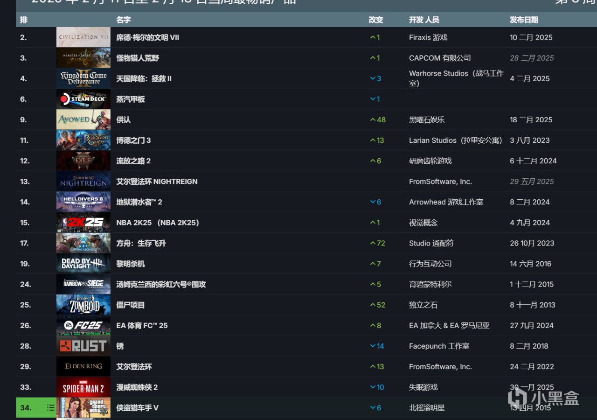This screenshot has width=597, height=420.
Task: Sort by the 排 rank column header
Action: pyautogui.click(x=23, y=20)
